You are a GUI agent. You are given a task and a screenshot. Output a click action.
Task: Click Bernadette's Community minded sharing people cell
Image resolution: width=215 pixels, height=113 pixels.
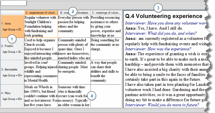[x=74, y=72]
